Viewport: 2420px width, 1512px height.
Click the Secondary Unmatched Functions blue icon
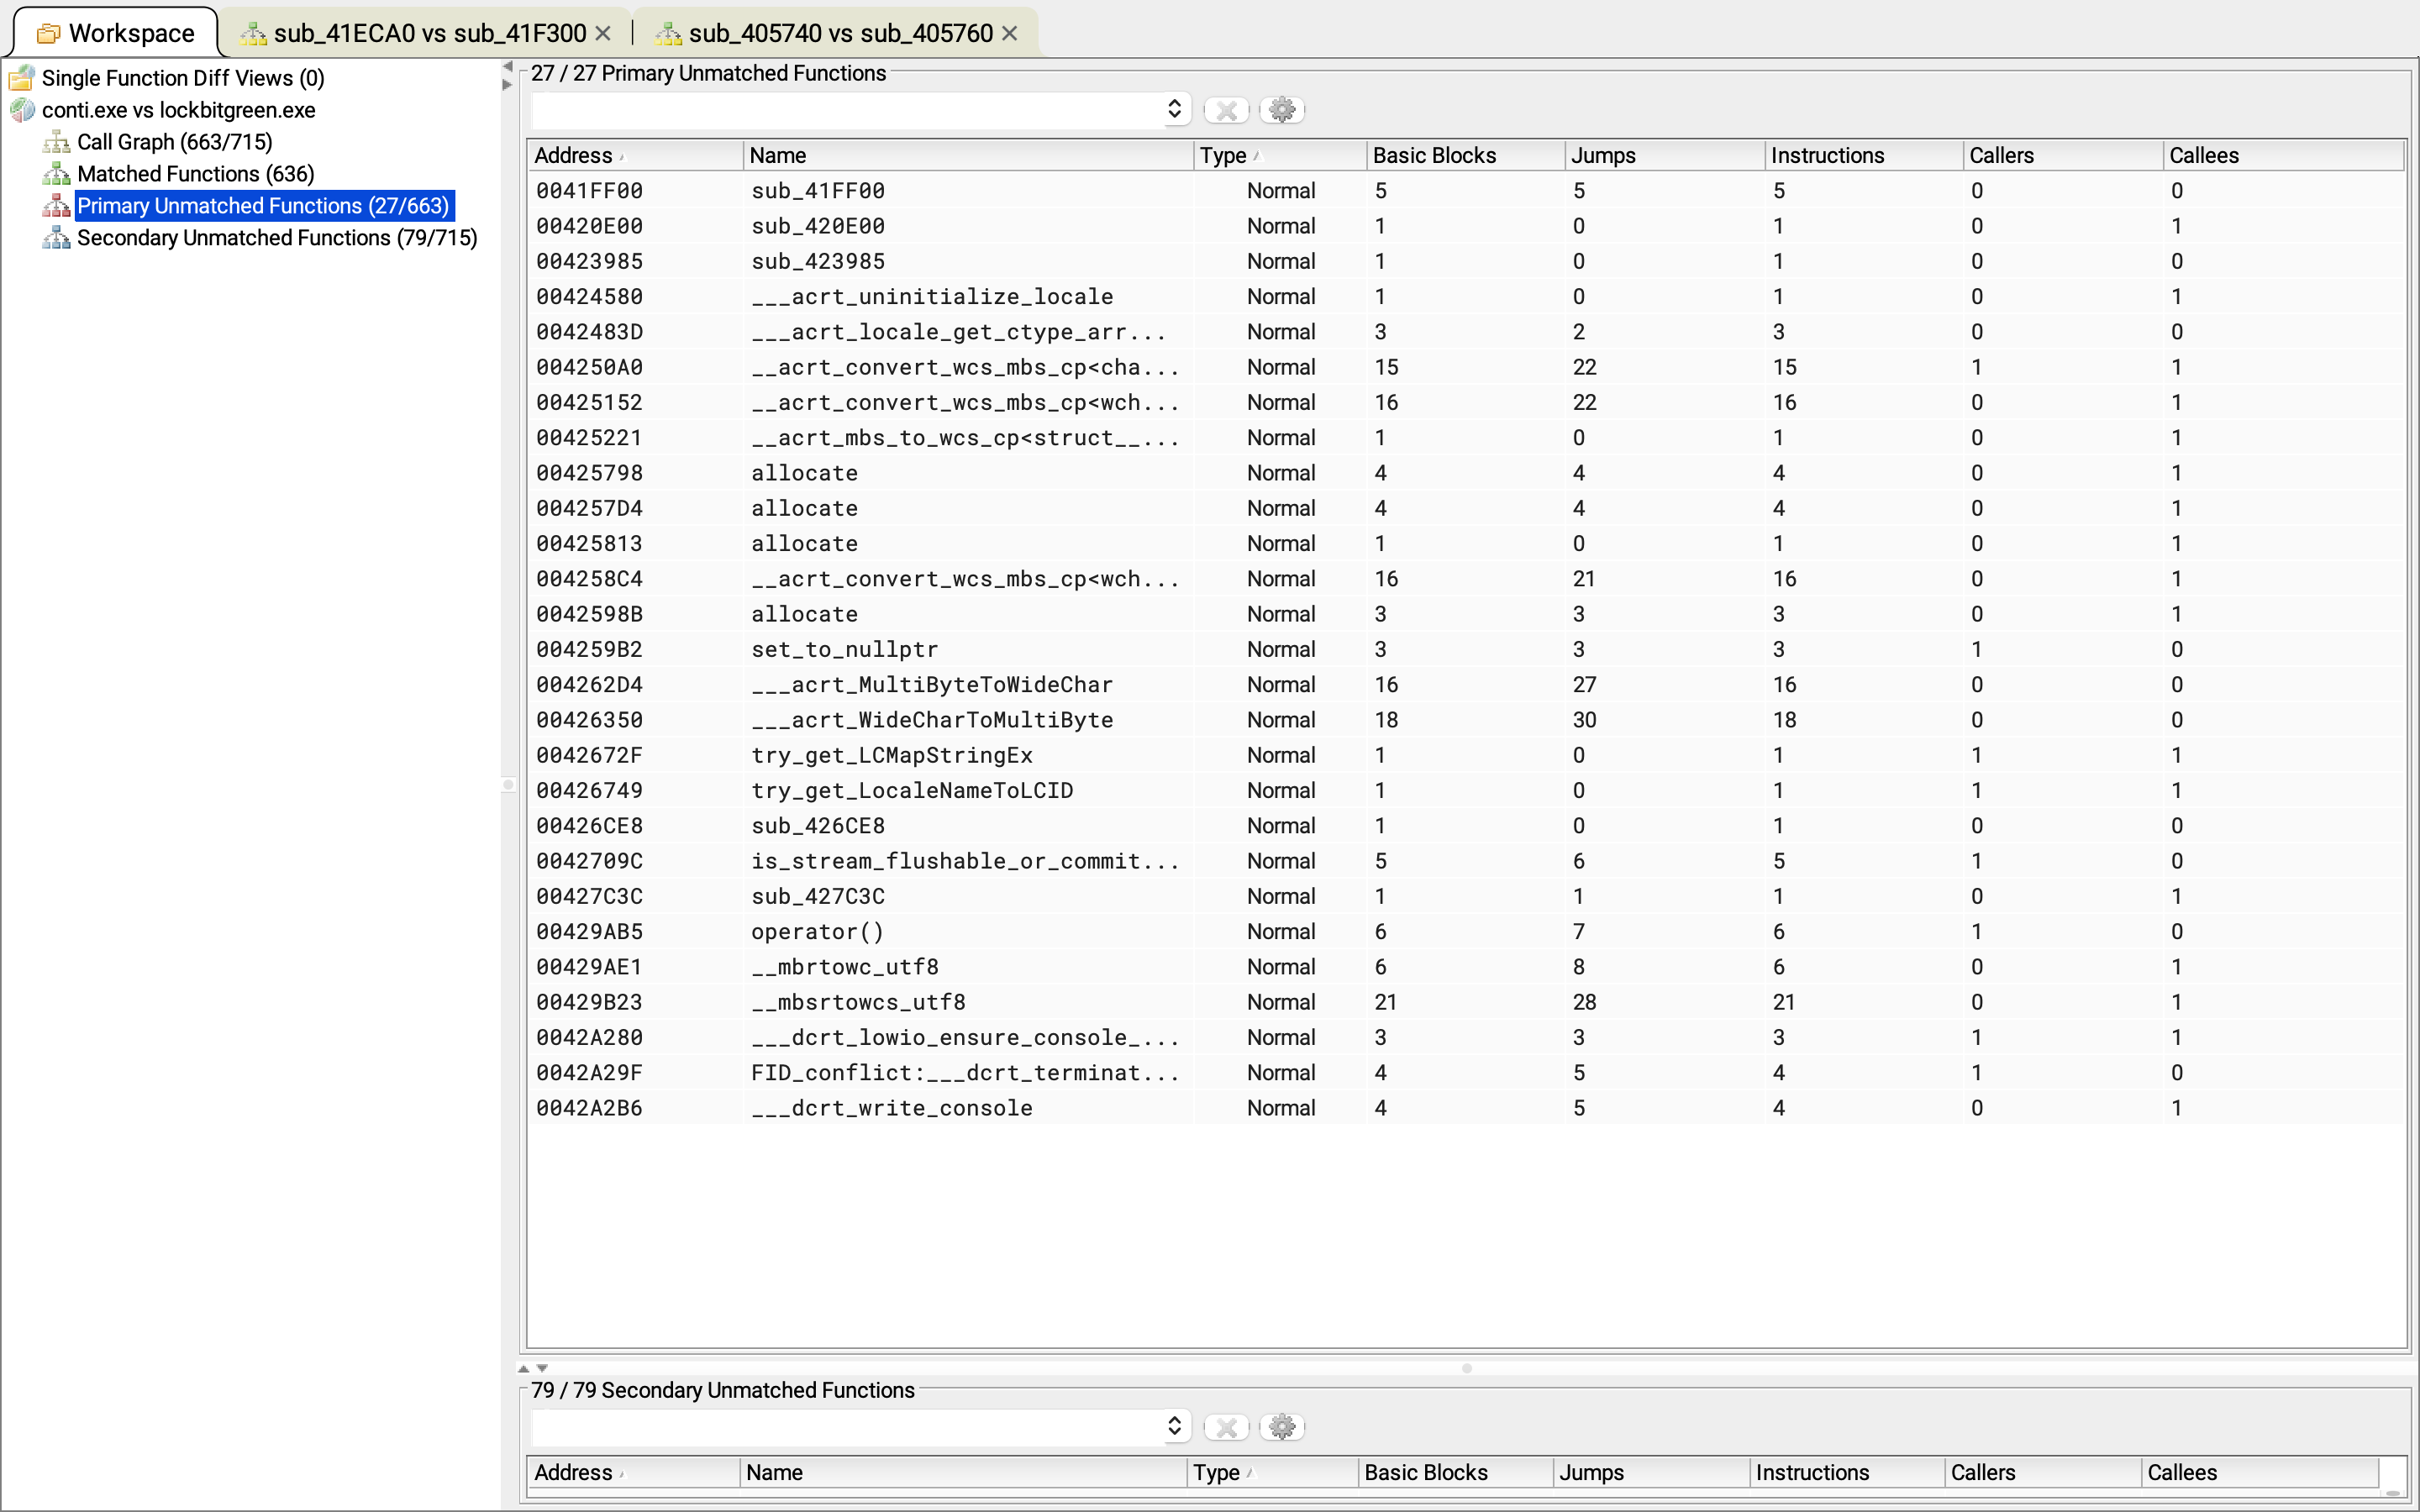(x=57, y=238)
